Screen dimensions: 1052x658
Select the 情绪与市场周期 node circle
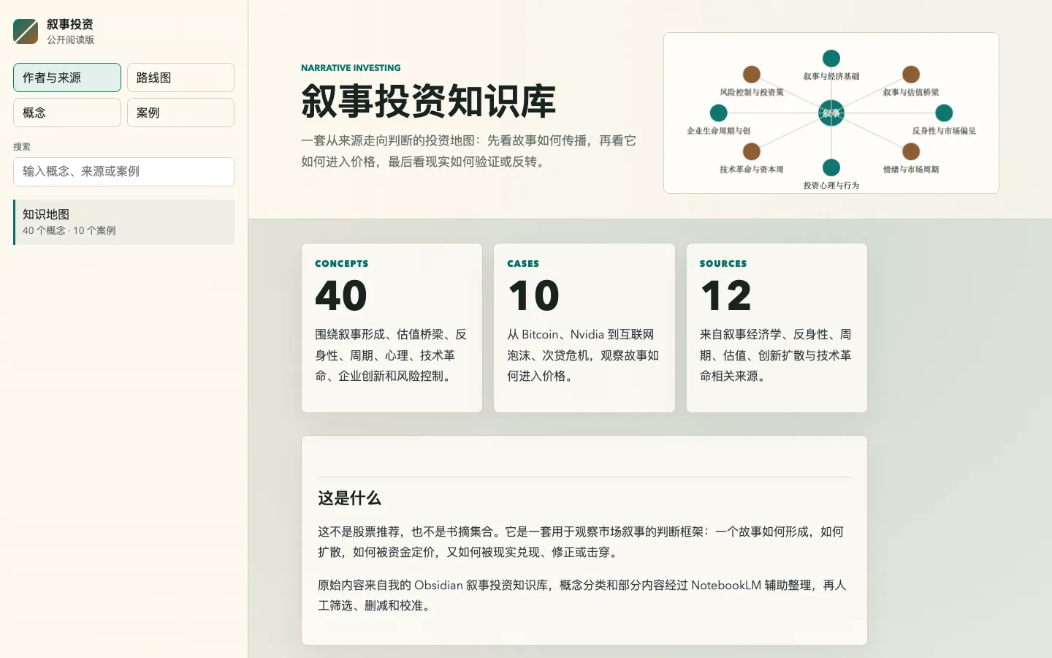click(x=911, y=151)
